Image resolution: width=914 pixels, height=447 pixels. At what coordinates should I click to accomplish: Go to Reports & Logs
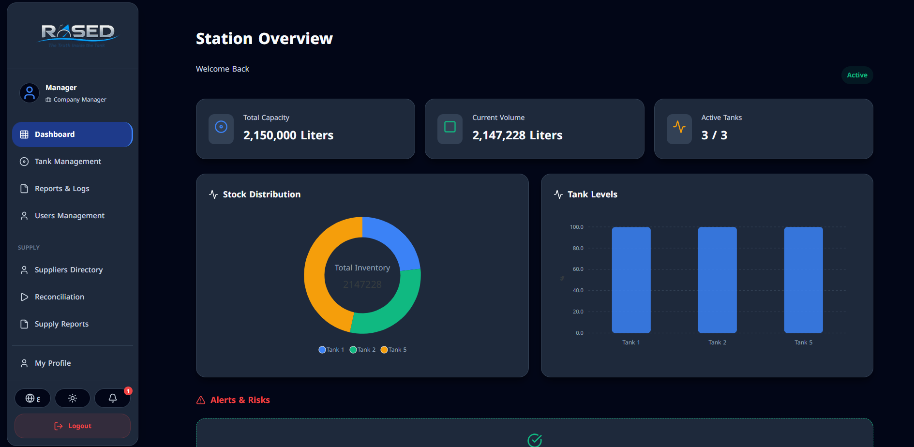coord(62,189)
